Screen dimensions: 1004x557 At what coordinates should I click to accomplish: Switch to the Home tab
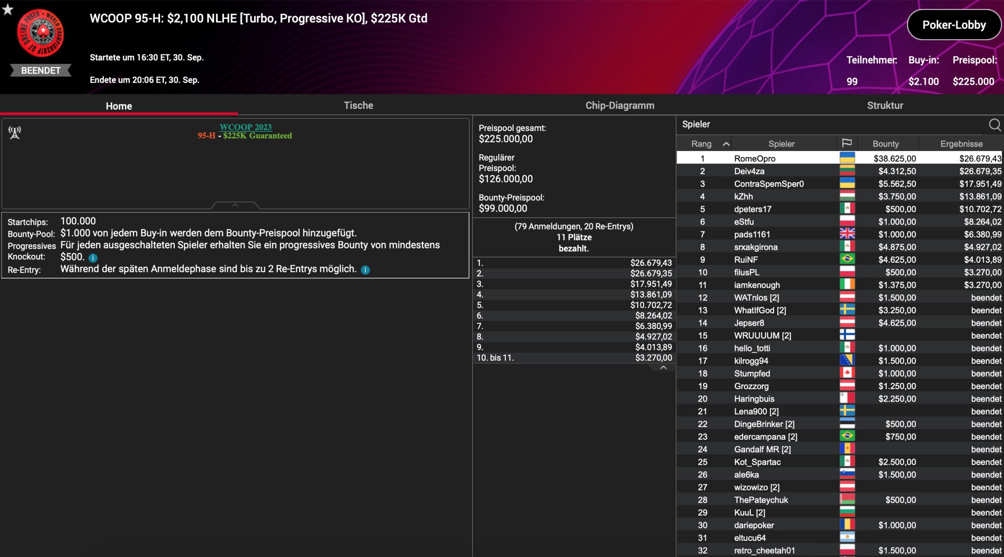pyautogui.click(x=119, y=106)
